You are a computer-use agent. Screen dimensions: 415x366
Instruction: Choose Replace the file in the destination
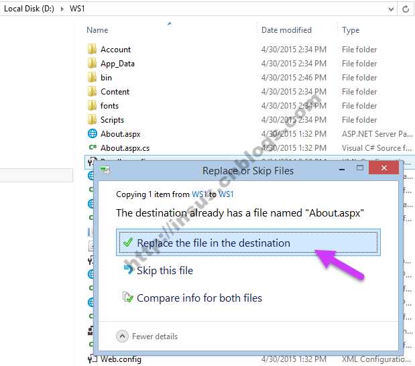coord(248,243)
